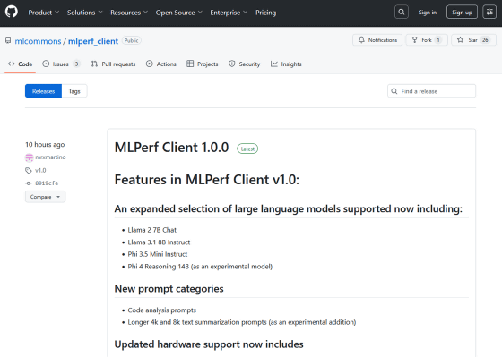Click the Code brackets icon
The width and height of the screenshot is (502, 357).
[11, 64]
